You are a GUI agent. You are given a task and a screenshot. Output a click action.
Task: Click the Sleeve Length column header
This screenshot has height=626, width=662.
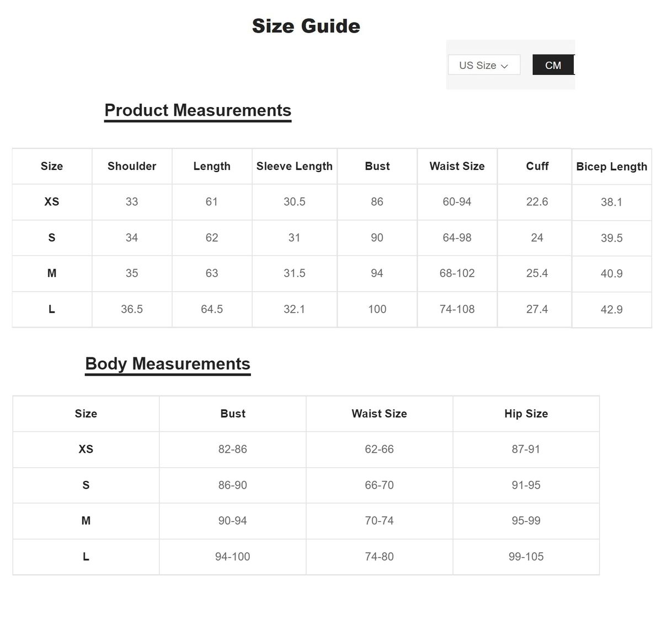(294, 166)
